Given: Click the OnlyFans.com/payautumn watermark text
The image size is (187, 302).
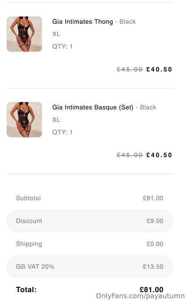Looking at the screenshot, I should [140, 296].
